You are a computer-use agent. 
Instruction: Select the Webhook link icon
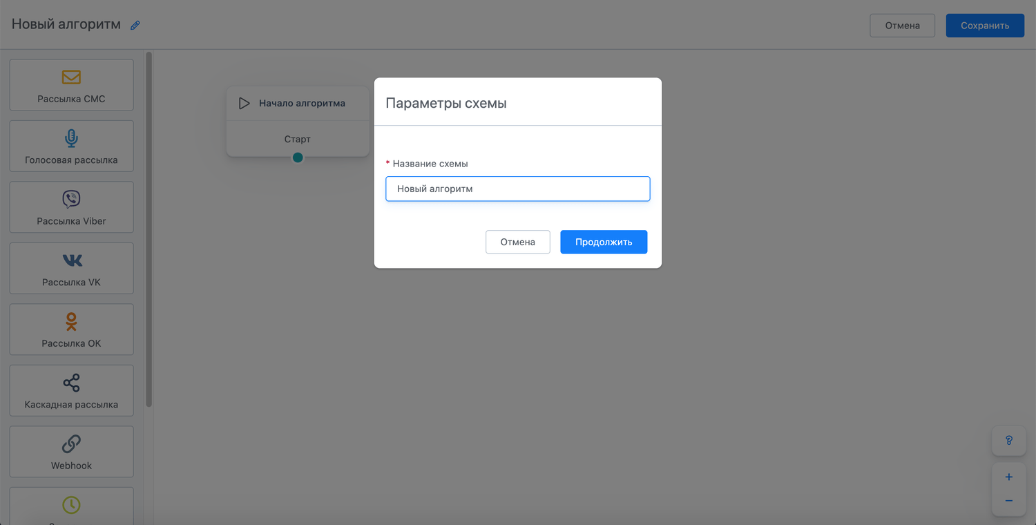[x=71, y=443]
